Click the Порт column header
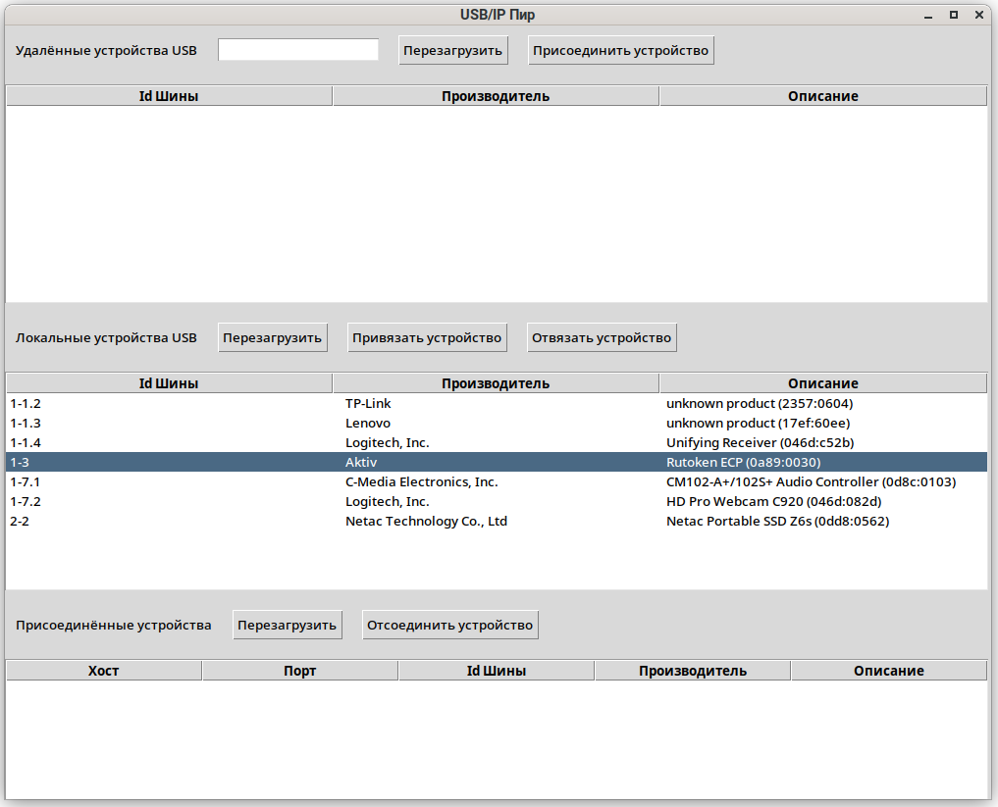The width and height of the screenshot is (998, 807). pos(299,671)
